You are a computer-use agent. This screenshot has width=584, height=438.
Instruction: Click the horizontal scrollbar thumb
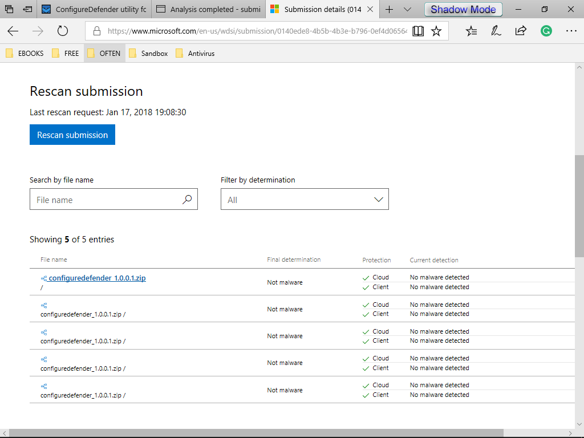click(x=256, y=433)
